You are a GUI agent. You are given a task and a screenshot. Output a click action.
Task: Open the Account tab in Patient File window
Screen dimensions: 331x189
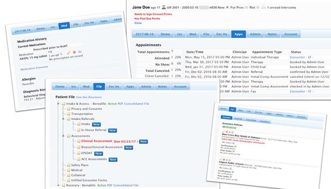click(180, 86)
